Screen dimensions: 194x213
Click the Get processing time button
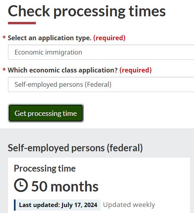click(x=46, y=113)
